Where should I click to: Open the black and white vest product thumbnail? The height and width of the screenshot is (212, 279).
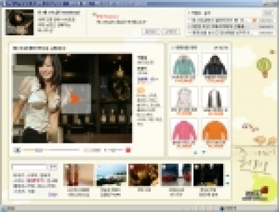[215, 98]
